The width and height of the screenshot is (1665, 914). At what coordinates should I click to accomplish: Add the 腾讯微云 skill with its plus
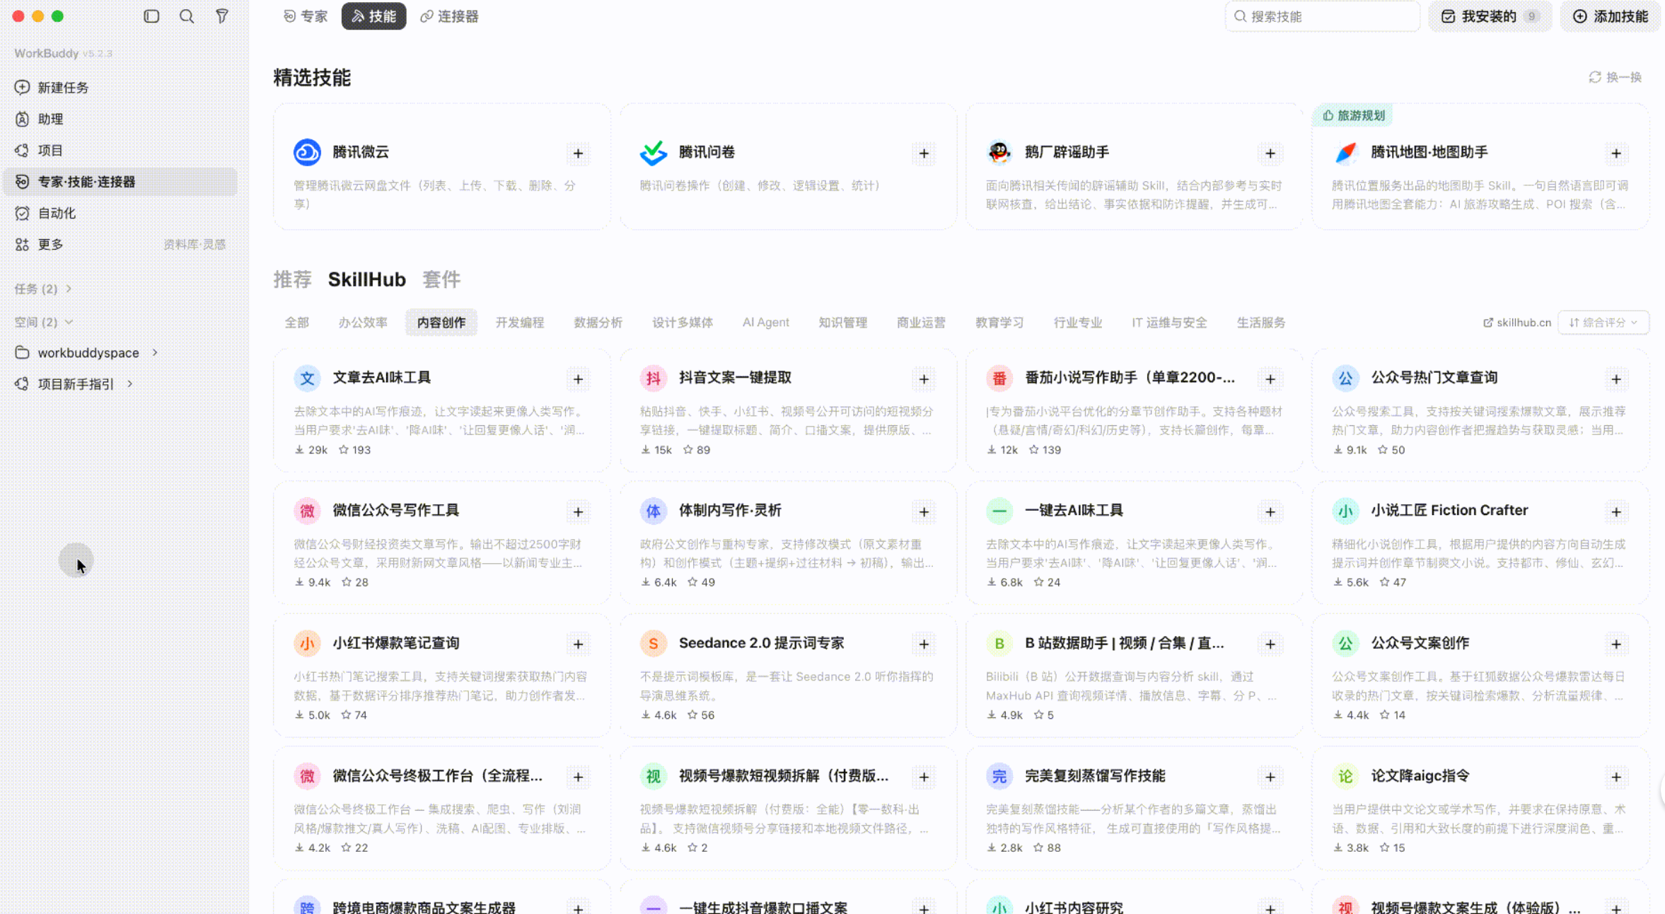(x=578, y=154)
